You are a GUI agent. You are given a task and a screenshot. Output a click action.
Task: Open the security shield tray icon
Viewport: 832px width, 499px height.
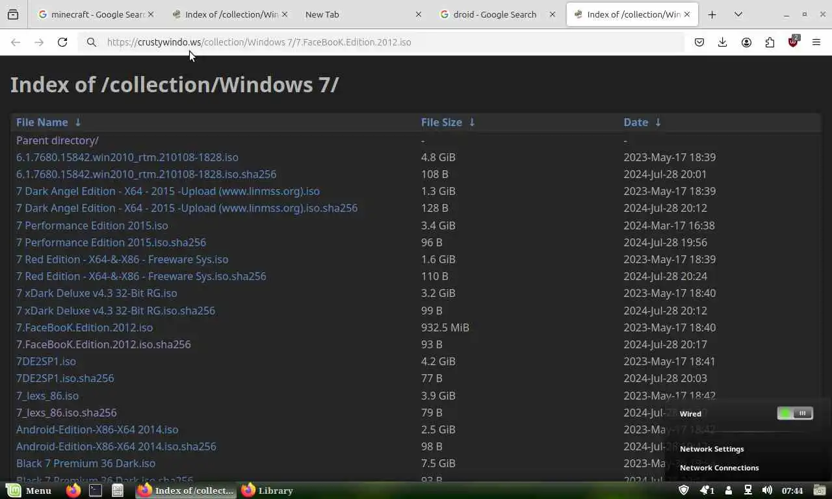pyautogui.click(x=684, y=491)
